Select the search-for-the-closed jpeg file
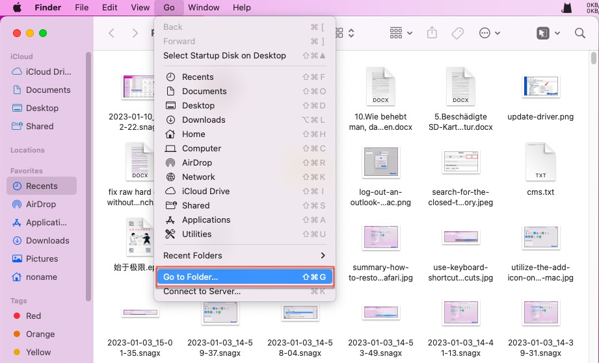The height and width of the screenshot is (363, 599). click(460, 162)
